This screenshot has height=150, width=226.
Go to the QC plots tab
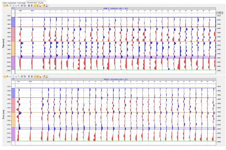coord(41,3)
